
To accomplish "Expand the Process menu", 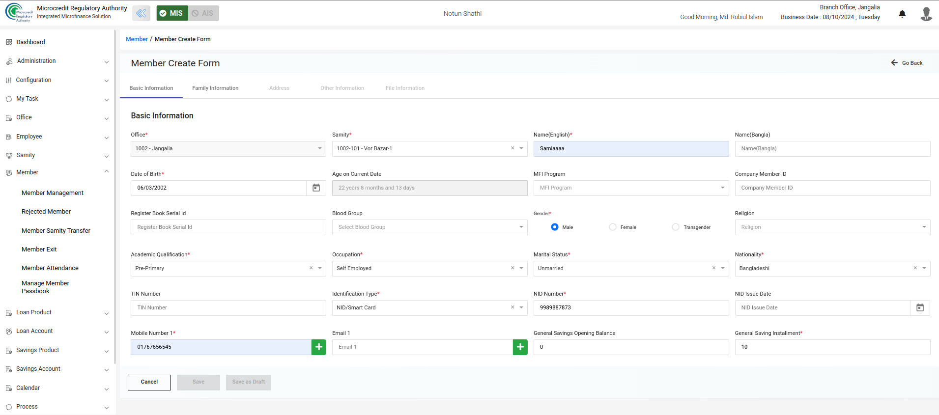I will 107,408.
